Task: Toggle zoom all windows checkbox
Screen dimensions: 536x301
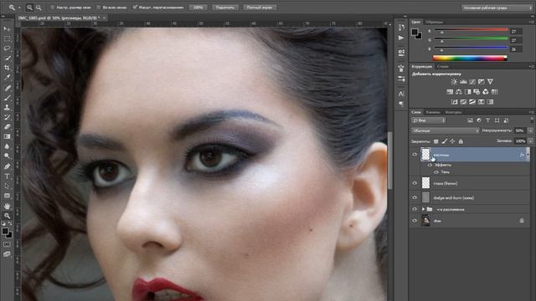Action: click(99, 8)
